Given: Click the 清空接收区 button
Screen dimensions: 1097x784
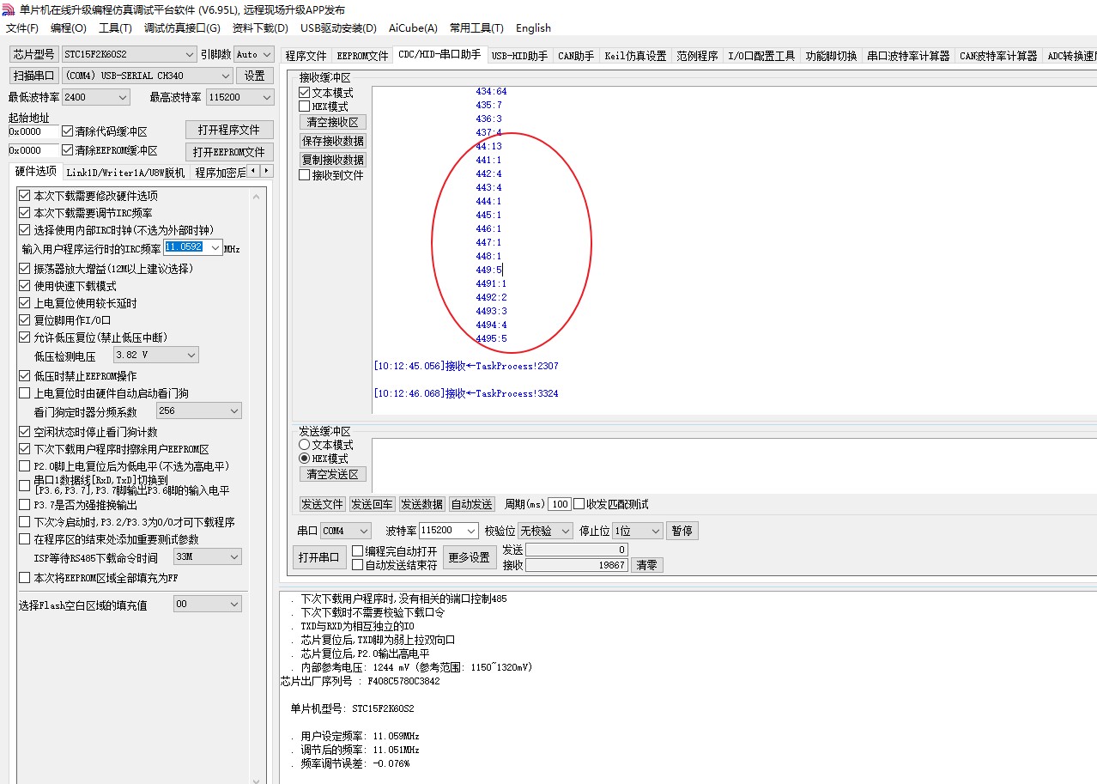Looking at the screenshot, I should click(x=332, y=122).
